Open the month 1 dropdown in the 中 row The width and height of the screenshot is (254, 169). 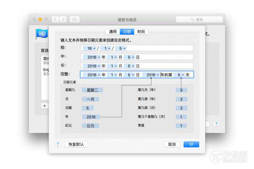pos(112,57)
